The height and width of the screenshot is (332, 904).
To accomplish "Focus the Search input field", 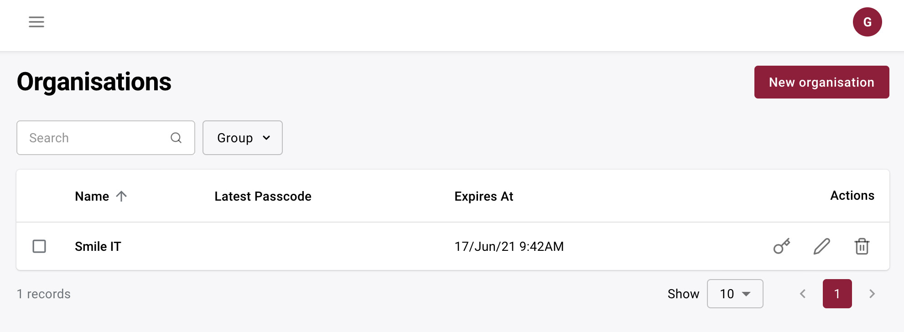I will [x=106, y=138].
